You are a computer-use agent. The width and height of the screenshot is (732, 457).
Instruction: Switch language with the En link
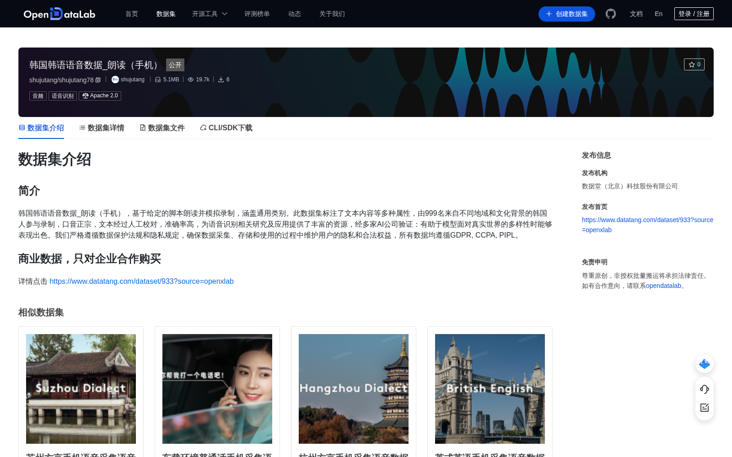point(659,14)
